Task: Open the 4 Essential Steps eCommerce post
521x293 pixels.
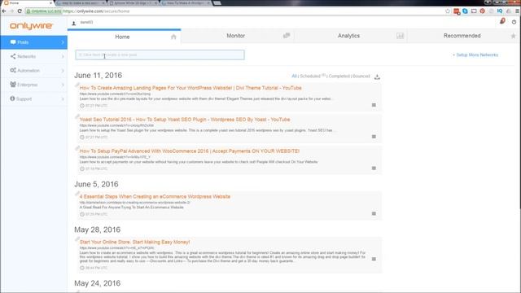Action: pos(155,196)
